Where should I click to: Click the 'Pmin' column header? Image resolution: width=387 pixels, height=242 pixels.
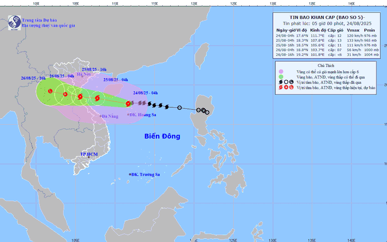tap(369, 30)
